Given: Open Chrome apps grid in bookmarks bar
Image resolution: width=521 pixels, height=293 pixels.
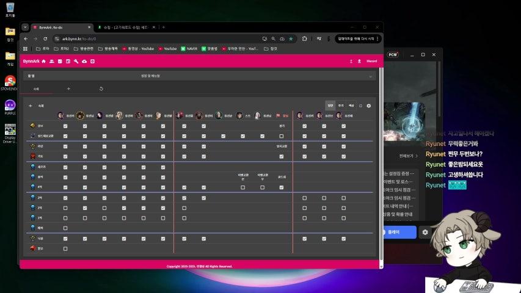Looking at the screenshot, I should click(25, 49).
